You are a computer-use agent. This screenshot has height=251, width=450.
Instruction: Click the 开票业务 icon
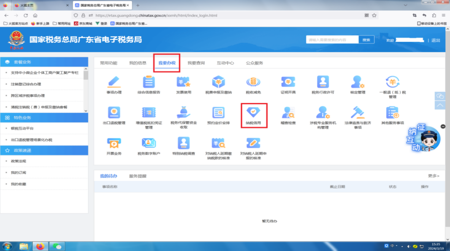point(114,143)
